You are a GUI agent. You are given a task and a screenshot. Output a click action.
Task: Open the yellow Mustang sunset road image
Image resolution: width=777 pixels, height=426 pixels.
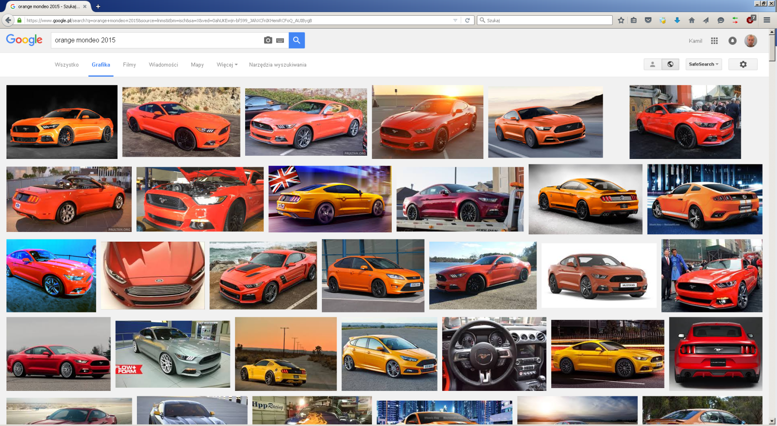click(286, 354)
